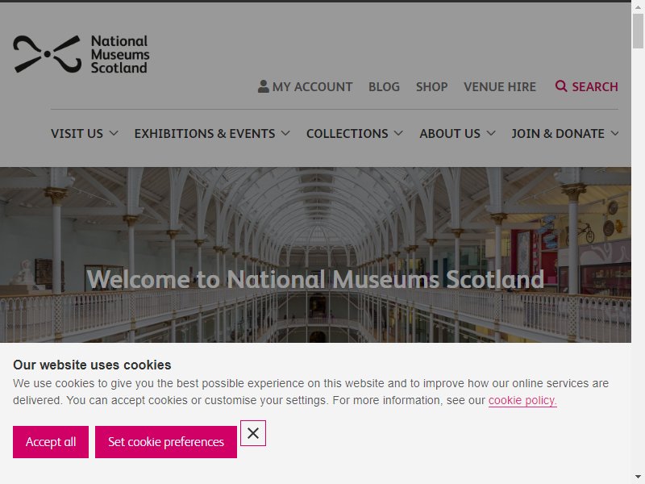The image size is (645, 484).
Task: Click the Accept all cookies button
Action: point(51,442)
